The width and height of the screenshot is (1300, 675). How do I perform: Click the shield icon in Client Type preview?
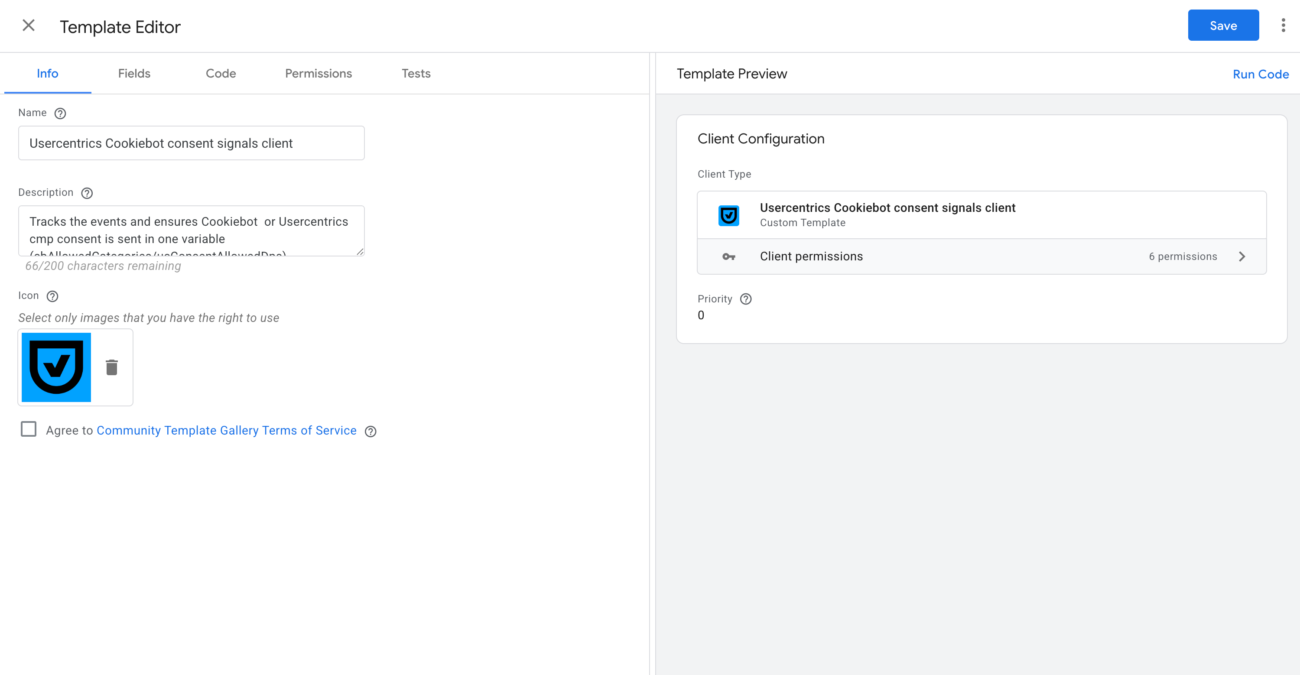pyautogui.click(x=728, y=215)
